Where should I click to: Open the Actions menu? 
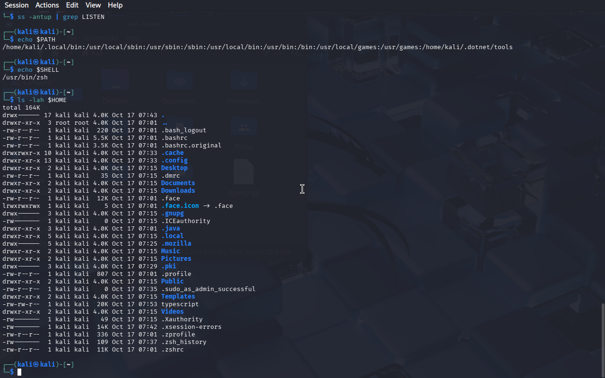(47, 5)
